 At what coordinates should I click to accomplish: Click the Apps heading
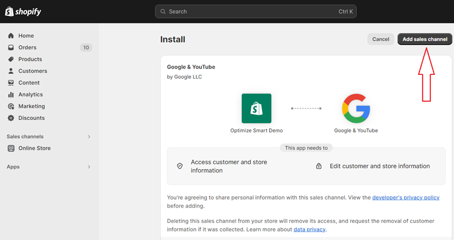point(13,167)
